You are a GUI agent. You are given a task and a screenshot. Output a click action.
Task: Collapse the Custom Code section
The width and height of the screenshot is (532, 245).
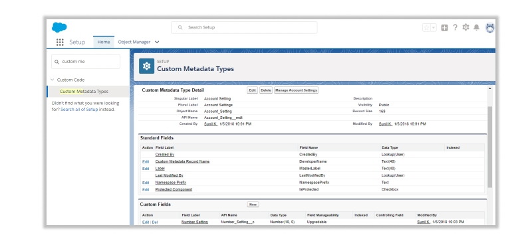click(53, 80)
